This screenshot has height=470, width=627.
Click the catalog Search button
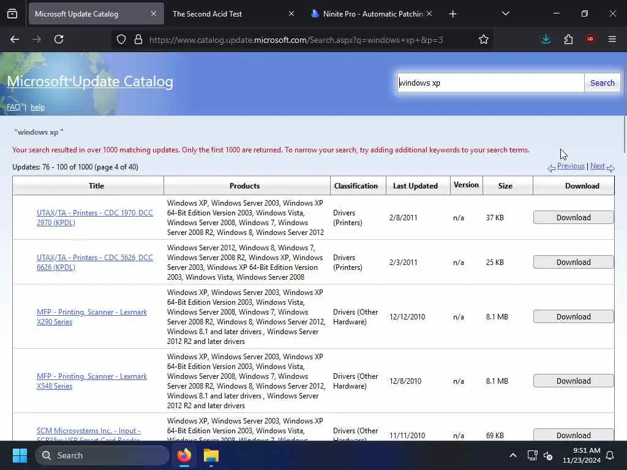tap(603, 83)
